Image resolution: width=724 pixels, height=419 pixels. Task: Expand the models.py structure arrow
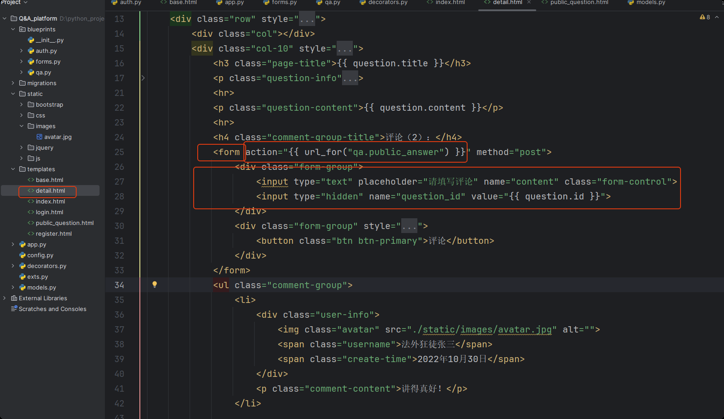(x=13, y=287)
